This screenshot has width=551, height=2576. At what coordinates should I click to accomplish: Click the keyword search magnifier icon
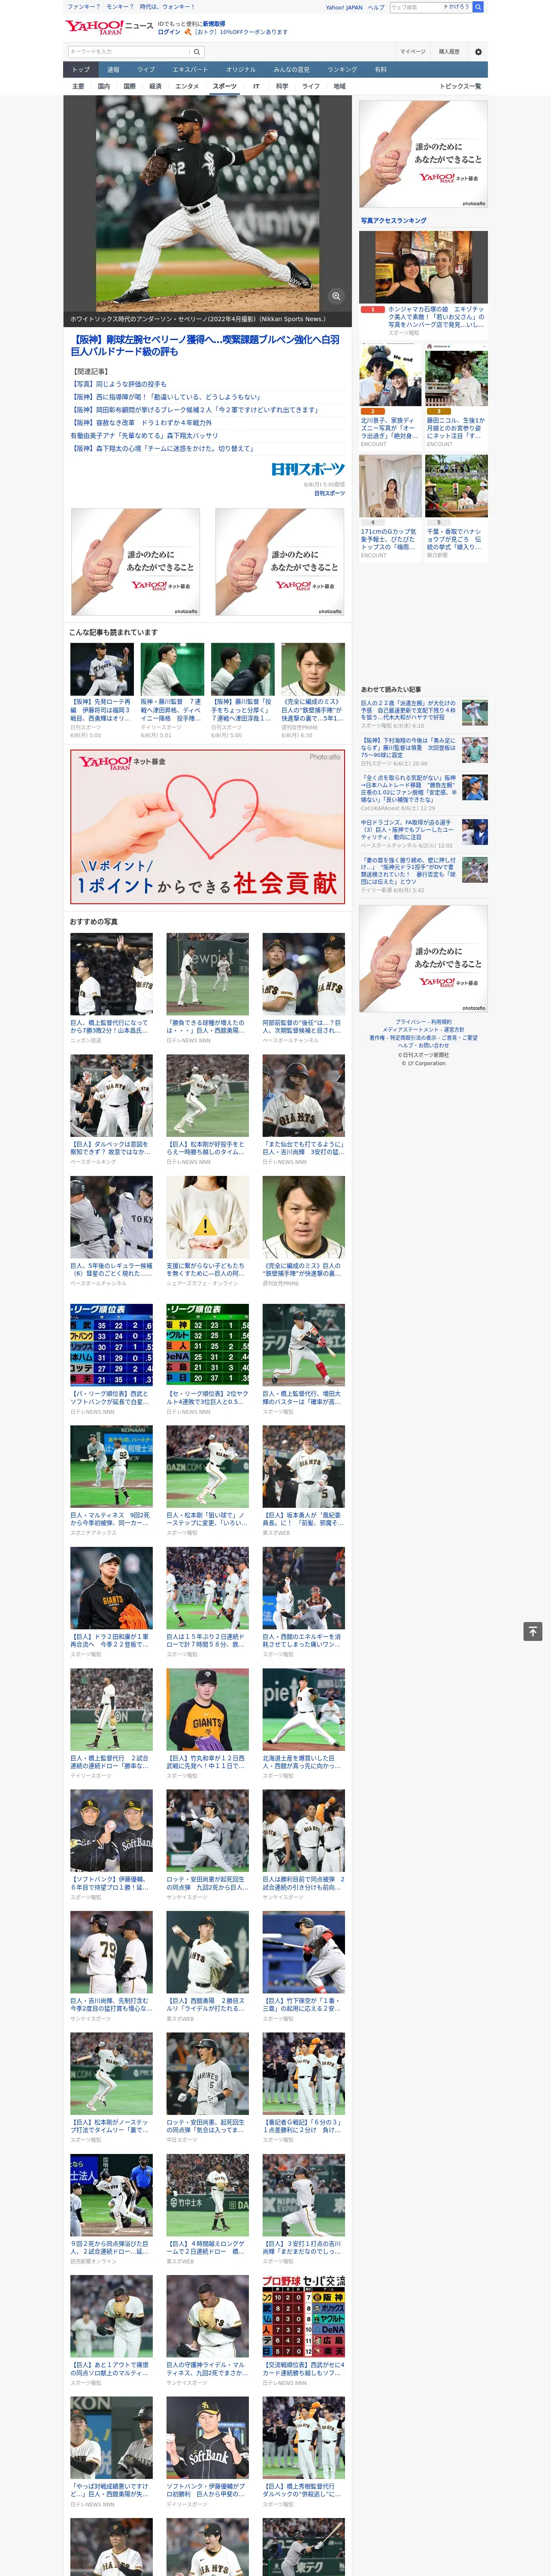pyautogui.click(x=197, y=52)
